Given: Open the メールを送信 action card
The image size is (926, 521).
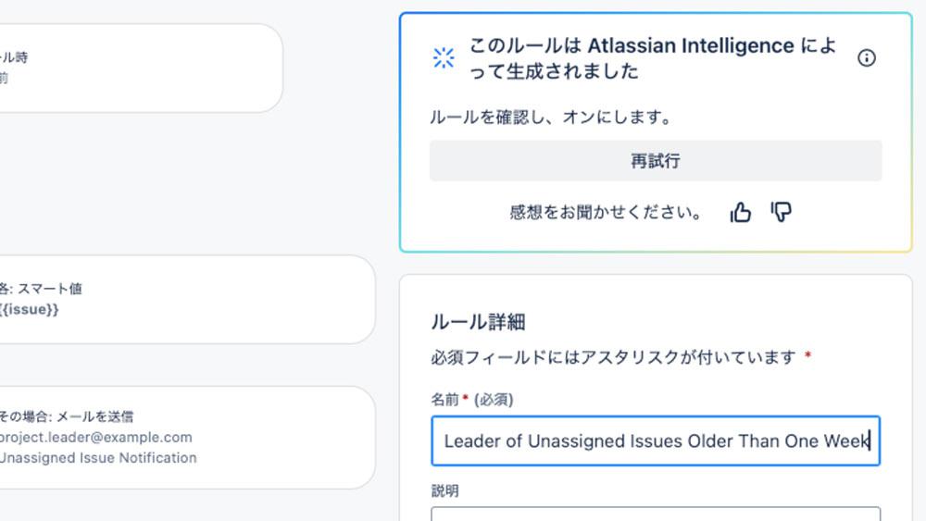Looking at the screenshot, I should pos(186,437).
